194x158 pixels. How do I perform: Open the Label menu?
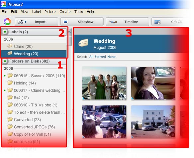click(37, 12)
